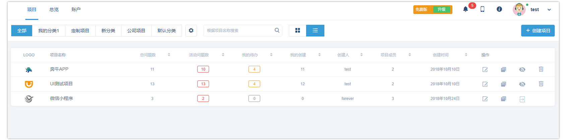This screenshot has height=140, width=567.
Task: Switch to list view layout
Action: click(x=315, y=30)
